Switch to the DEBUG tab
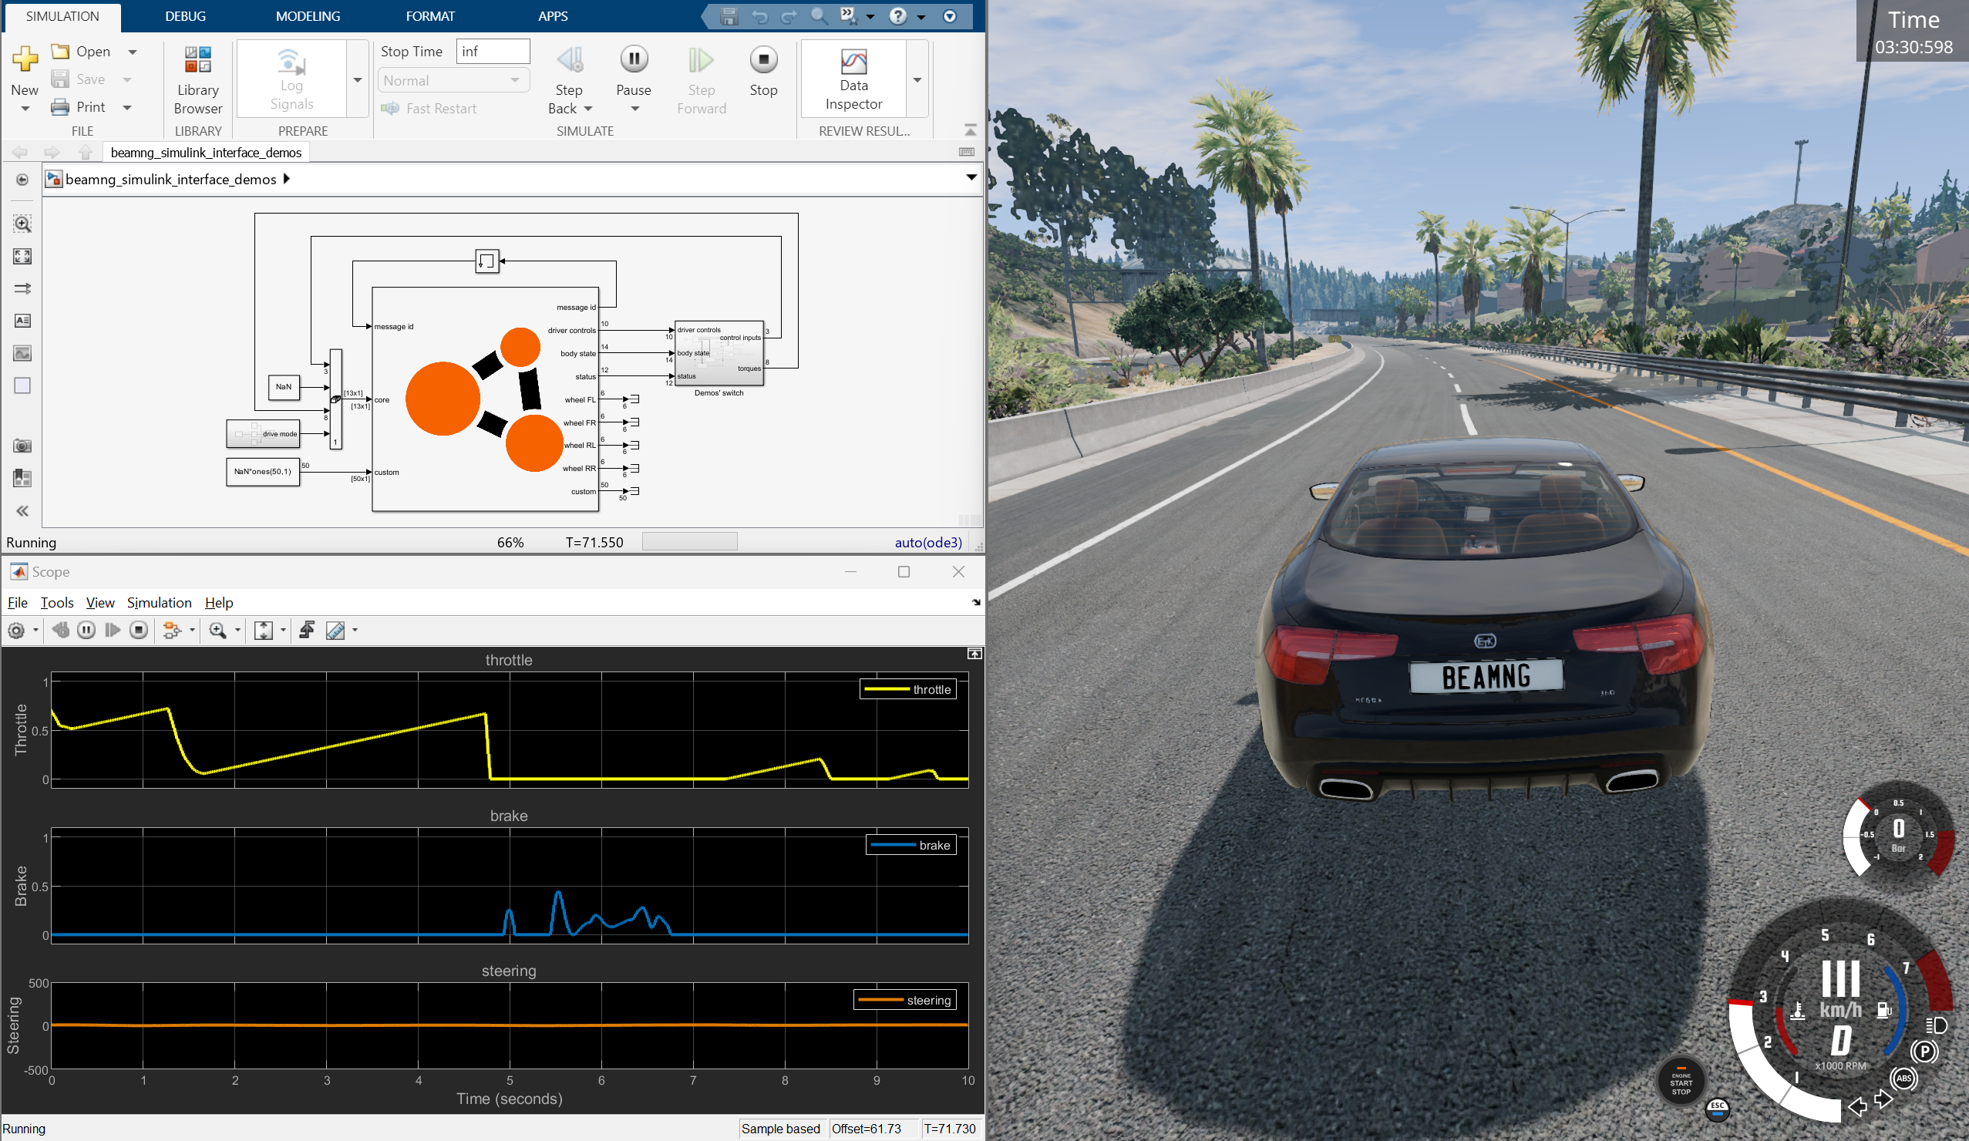Viewport: 1969px width, 1141px height. pyautogui.click(x=185, y=16)
